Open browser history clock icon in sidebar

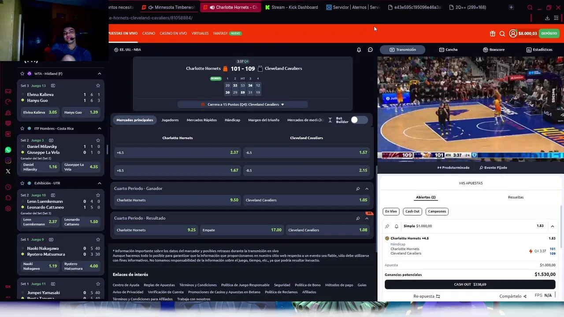pyautogui.click(x=8, y=187)
